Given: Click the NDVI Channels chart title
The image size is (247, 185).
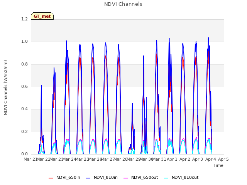Looking at the screenshot, I should (123, 4).
